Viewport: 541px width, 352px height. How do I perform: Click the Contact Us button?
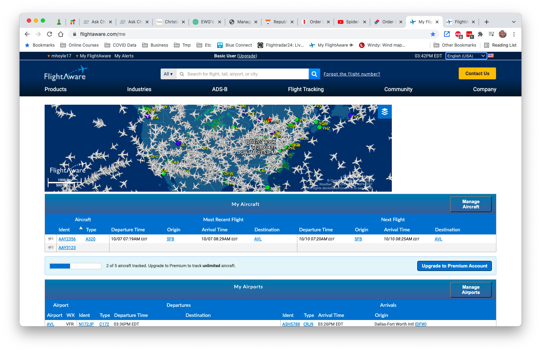477,74
